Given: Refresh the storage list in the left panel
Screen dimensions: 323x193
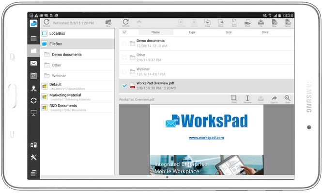Looking at the screenshot, I should pos(46,23).
